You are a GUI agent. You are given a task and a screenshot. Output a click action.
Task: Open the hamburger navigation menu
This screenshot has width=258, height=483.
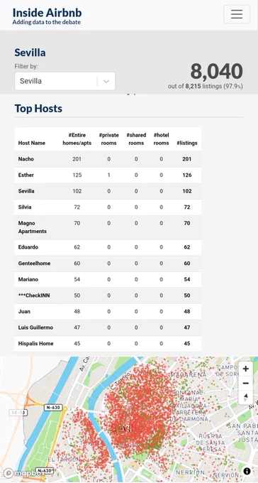[x=237, y=14]
